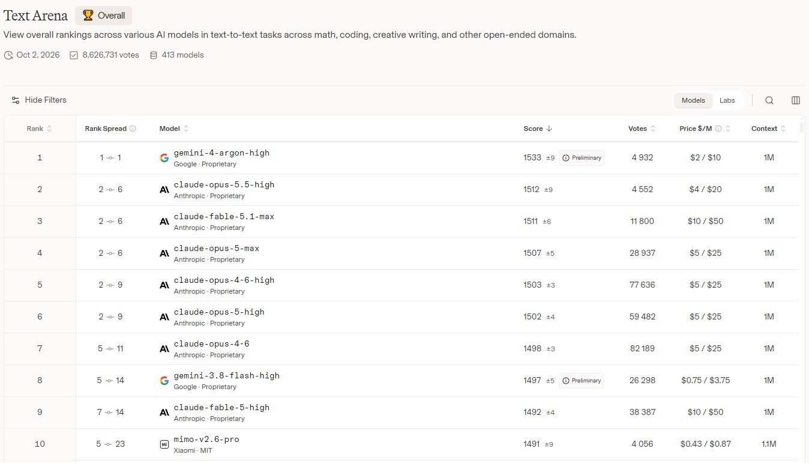Click Anthropic logo beside claude-fable-5-high
The width and height of the screenshot is (809, 463).
164,413
